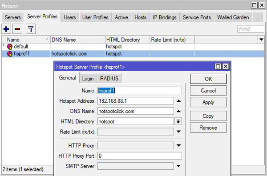Screen dimensions: 267x176
Task: Expand the Rate Limit (rx/tx) field
Action: point(178,132)
